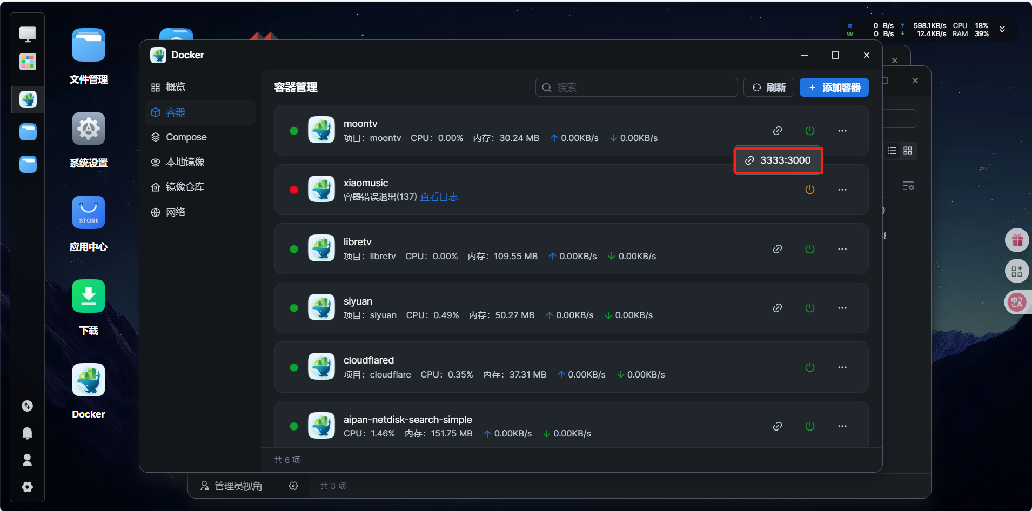Focus the 搜索 search field
1032x511 pixels.
[636, 88]
